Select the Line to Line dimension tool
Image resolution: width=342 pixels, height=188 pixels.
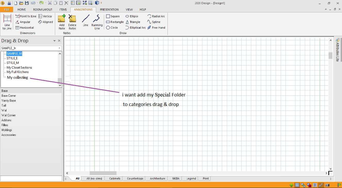pyautogui.click(x=7, y=22)
